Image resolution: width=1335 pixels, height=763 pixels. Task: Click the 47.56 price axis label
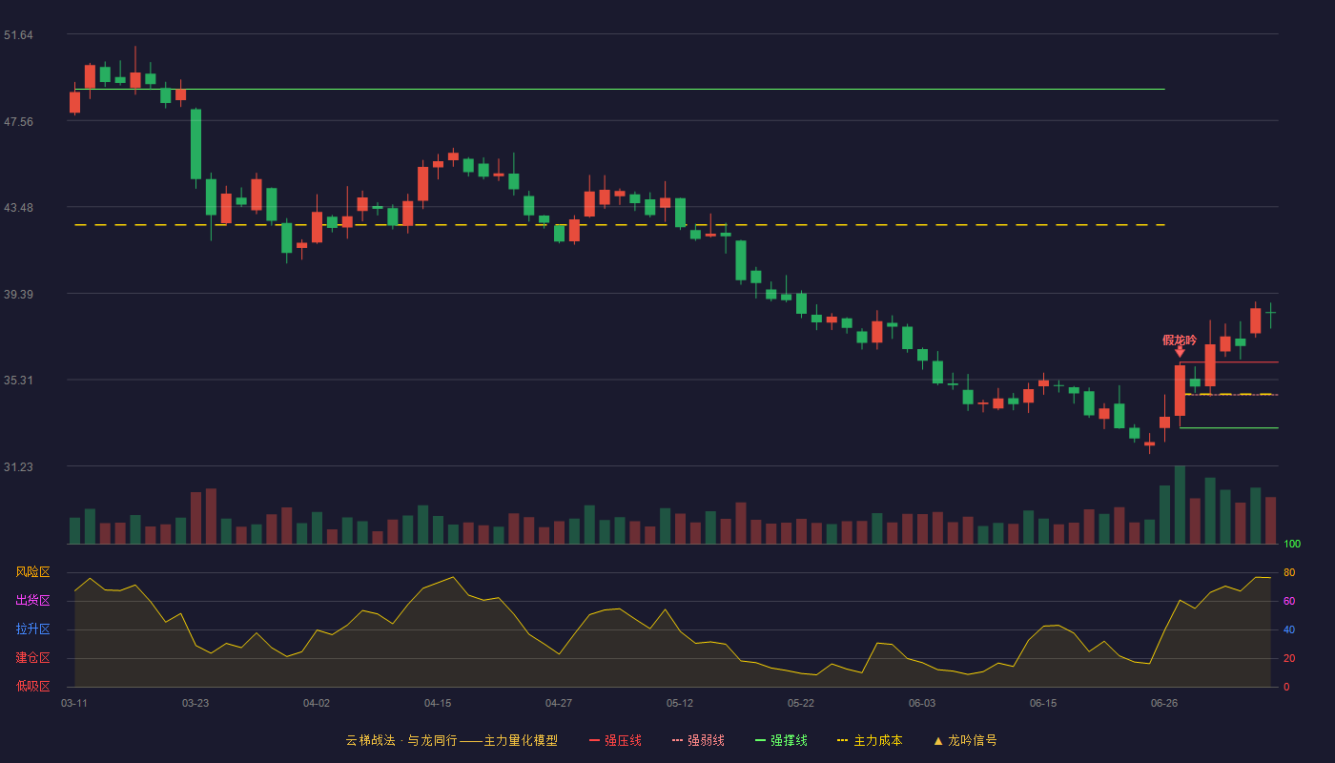point(18,122)
